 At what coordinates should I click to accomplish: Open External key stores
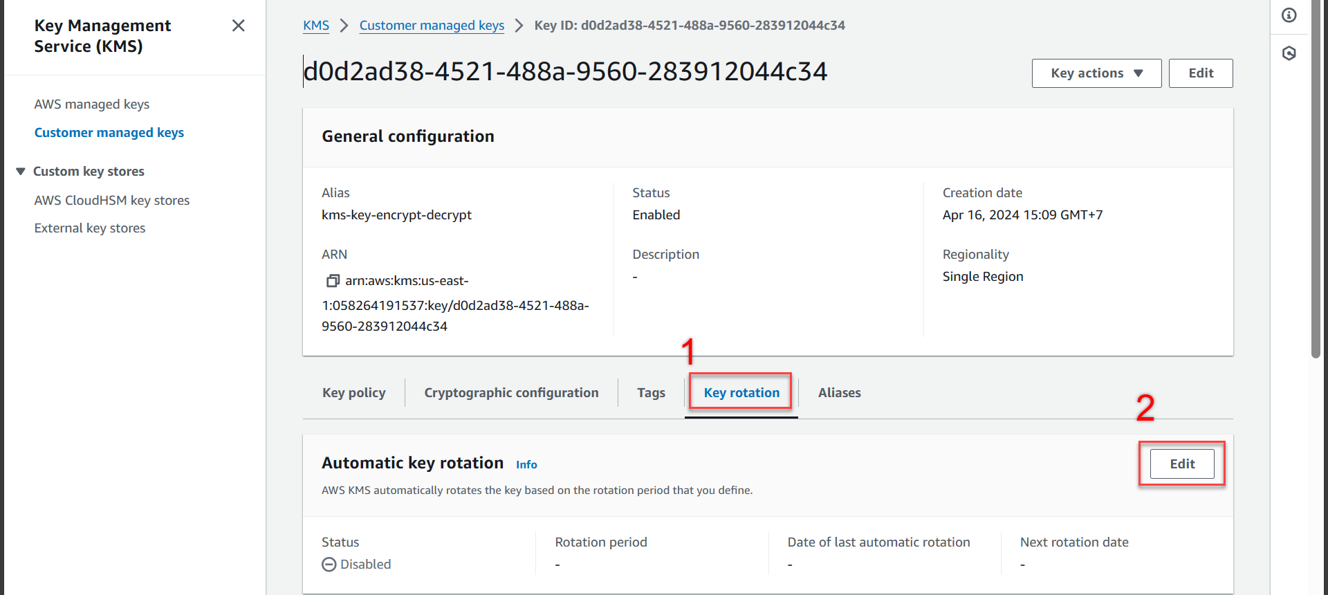click(90, 228)
